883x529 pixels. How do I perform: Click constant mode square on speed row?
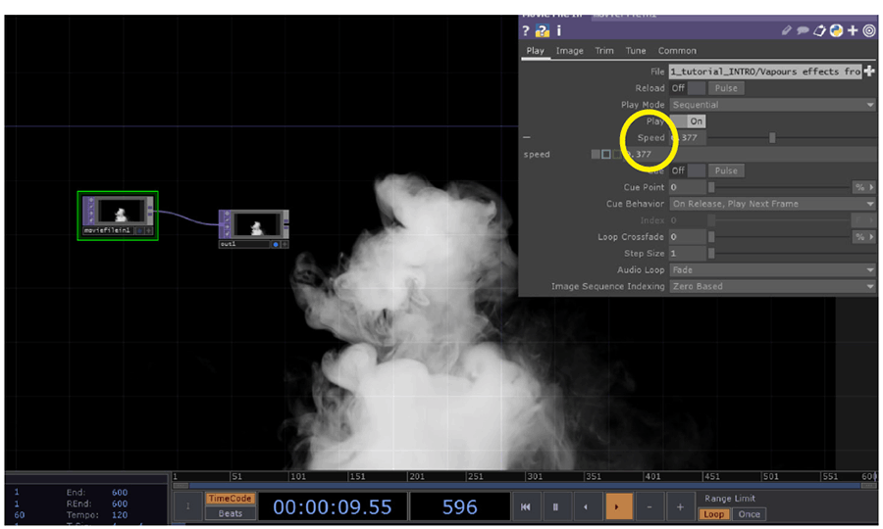[596, 154]
